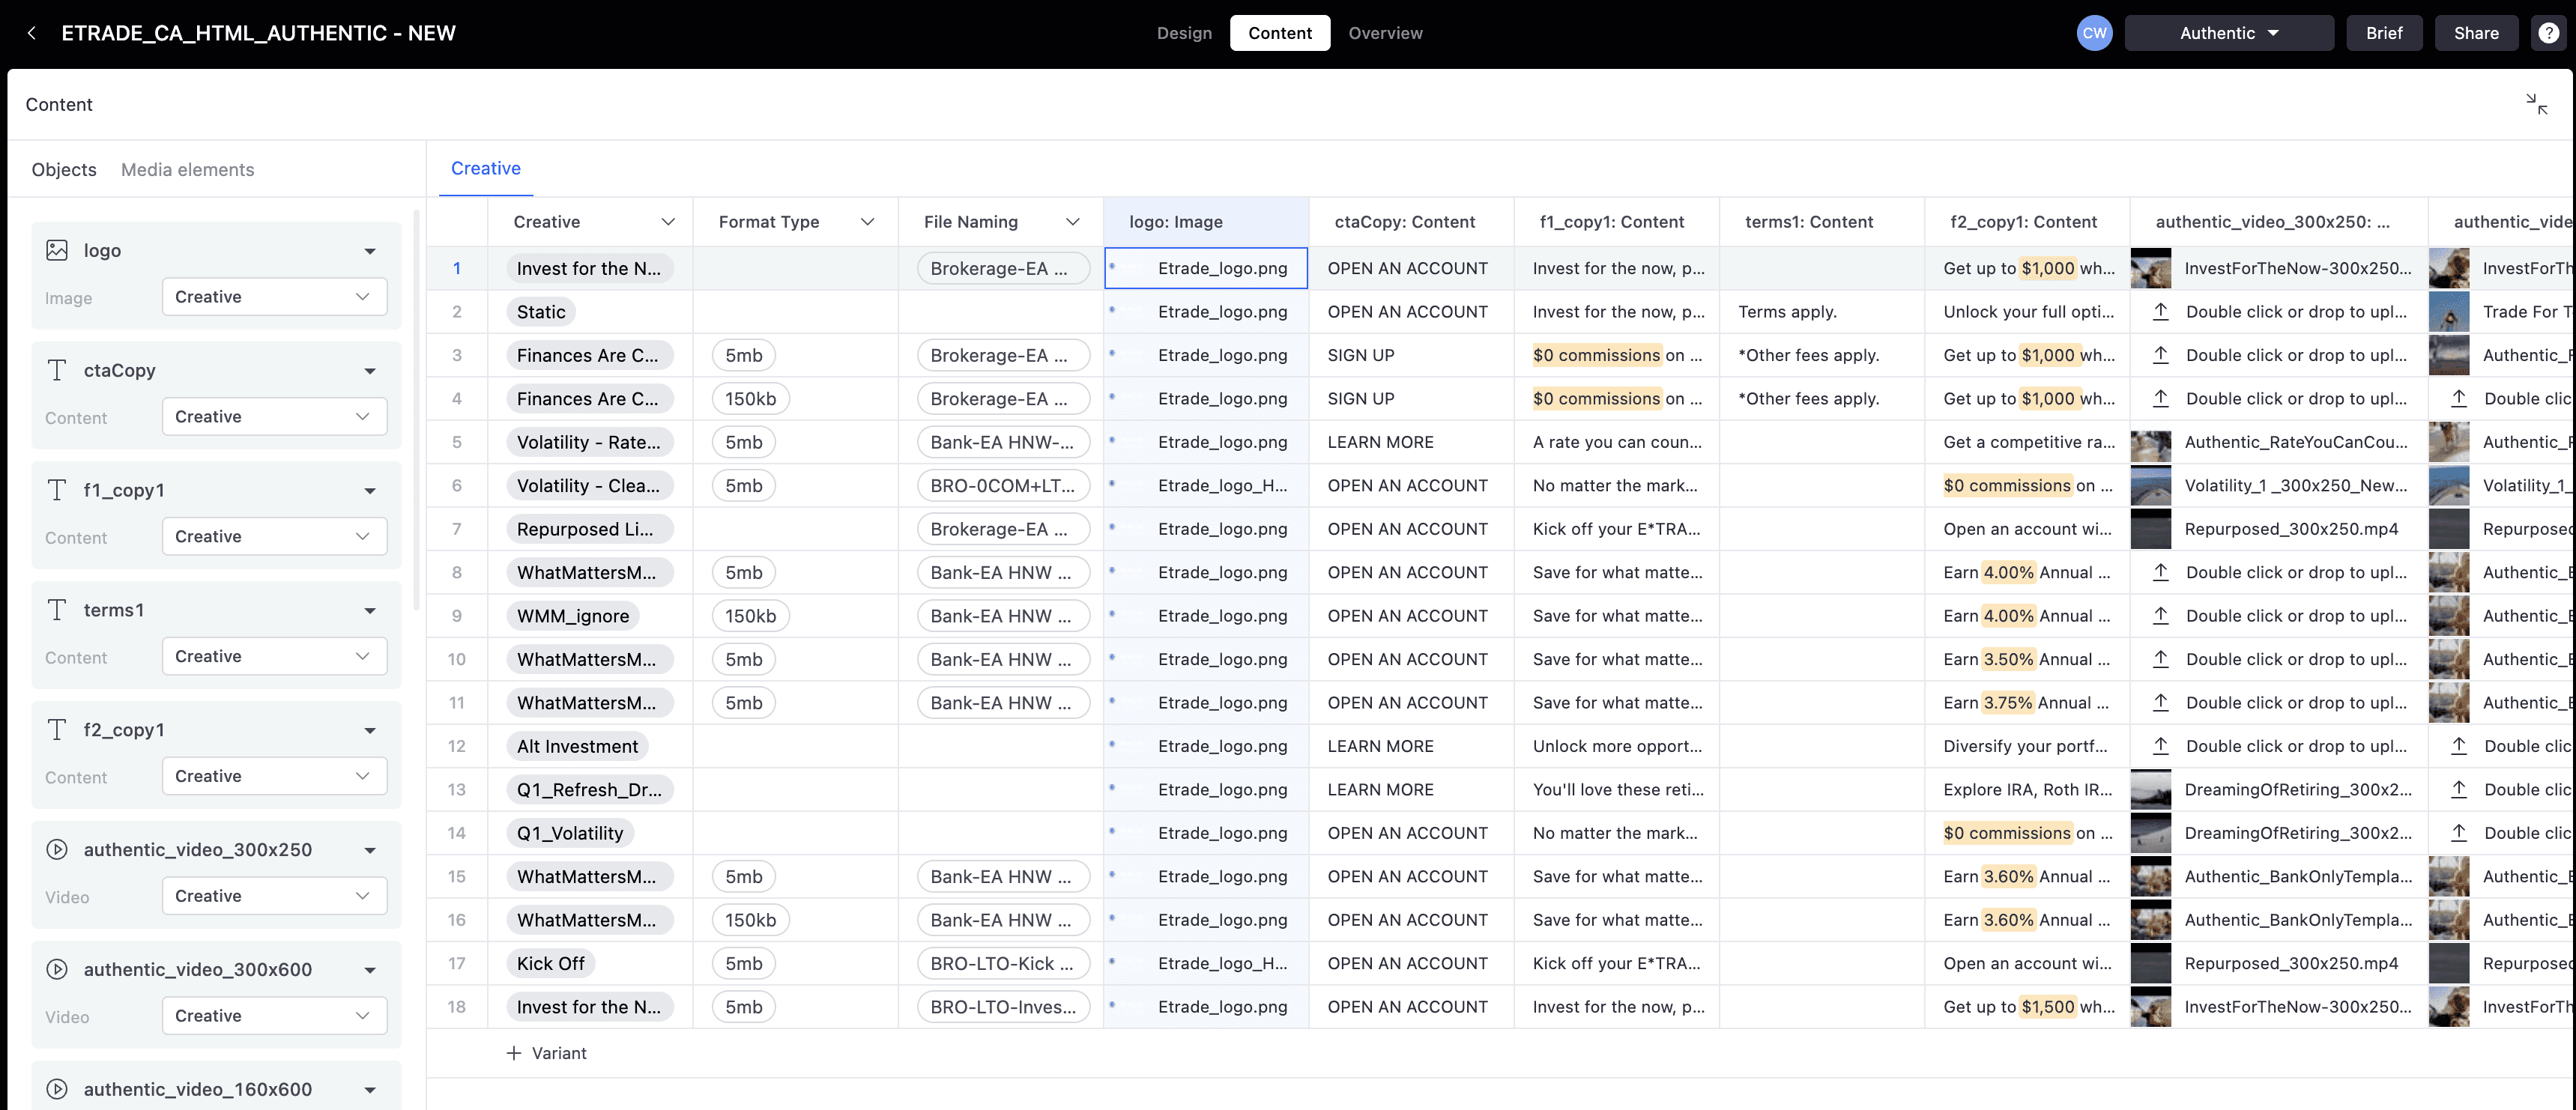Open the help question mark icon
The height and width of the screenshot is (1110, 2576).
[2548, 33]
